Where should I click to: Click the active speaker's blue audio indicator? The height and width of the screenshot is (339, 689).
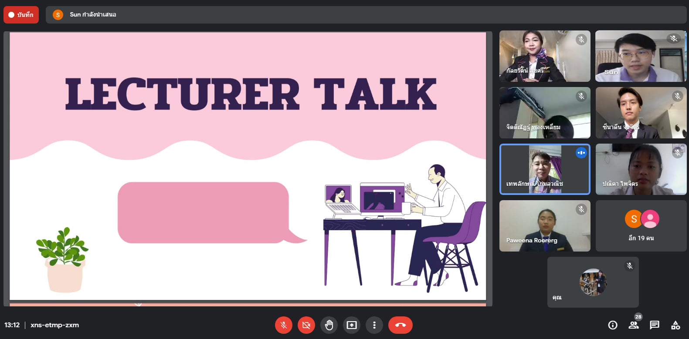point(581,153)
